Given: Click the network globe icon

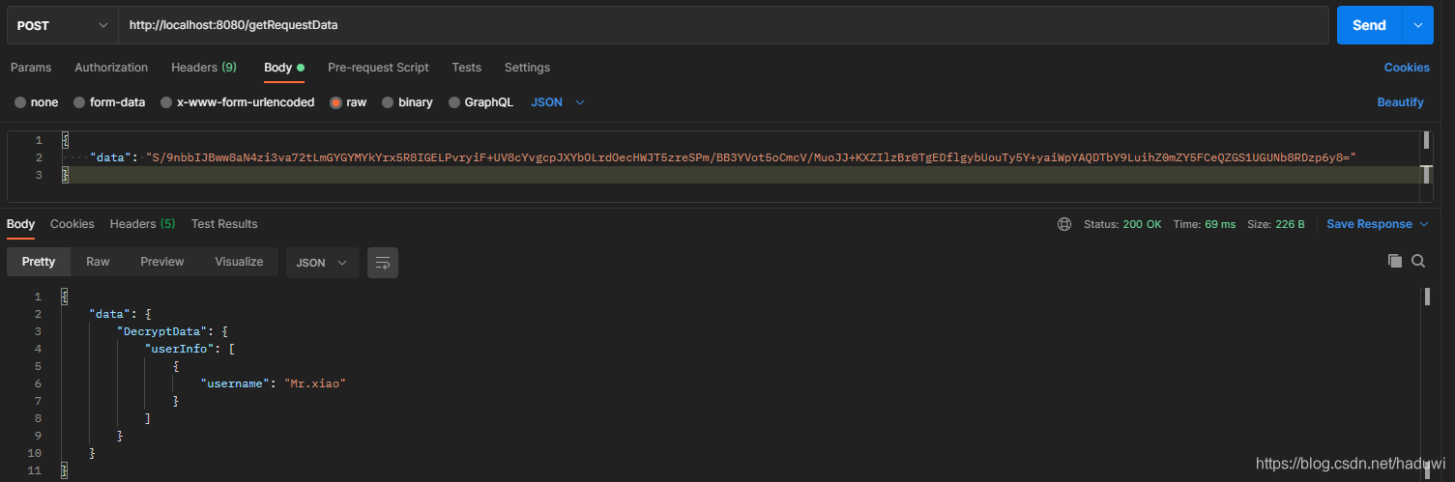Looking at the screenshot, I should (x=1064, y=224).
